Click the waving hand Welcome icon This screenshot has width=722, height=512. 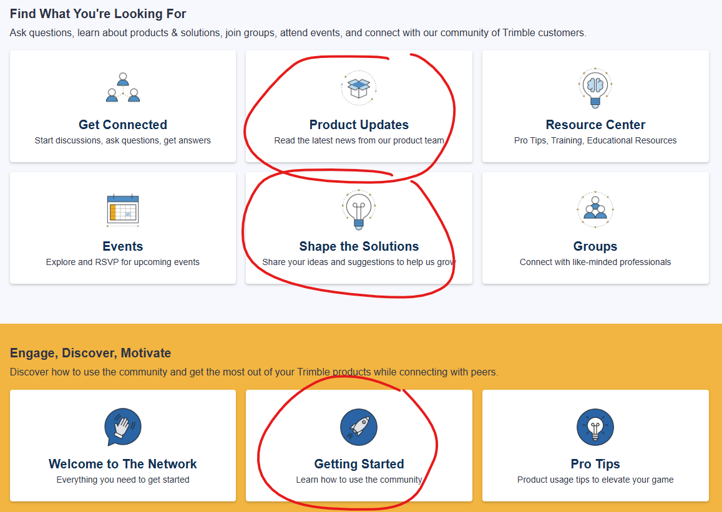123,427
